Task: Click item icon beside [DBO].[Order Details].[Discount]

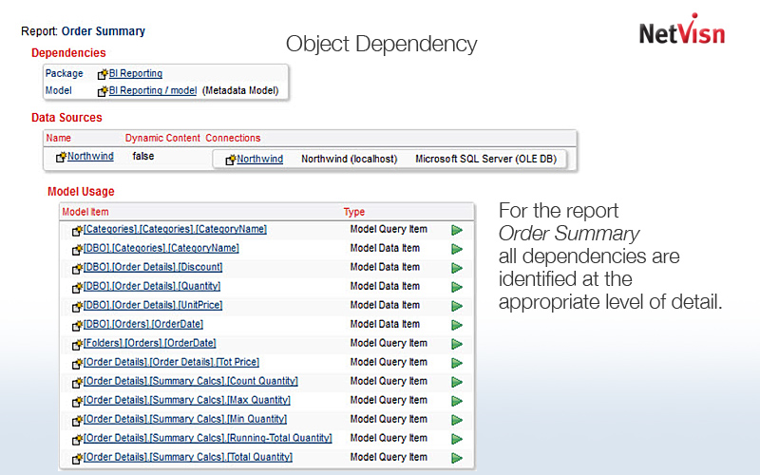Action: point(77,269)
